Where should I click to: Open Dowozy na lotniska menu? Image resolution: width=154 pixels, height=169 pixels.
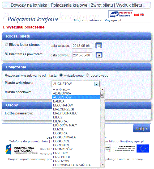29,5
